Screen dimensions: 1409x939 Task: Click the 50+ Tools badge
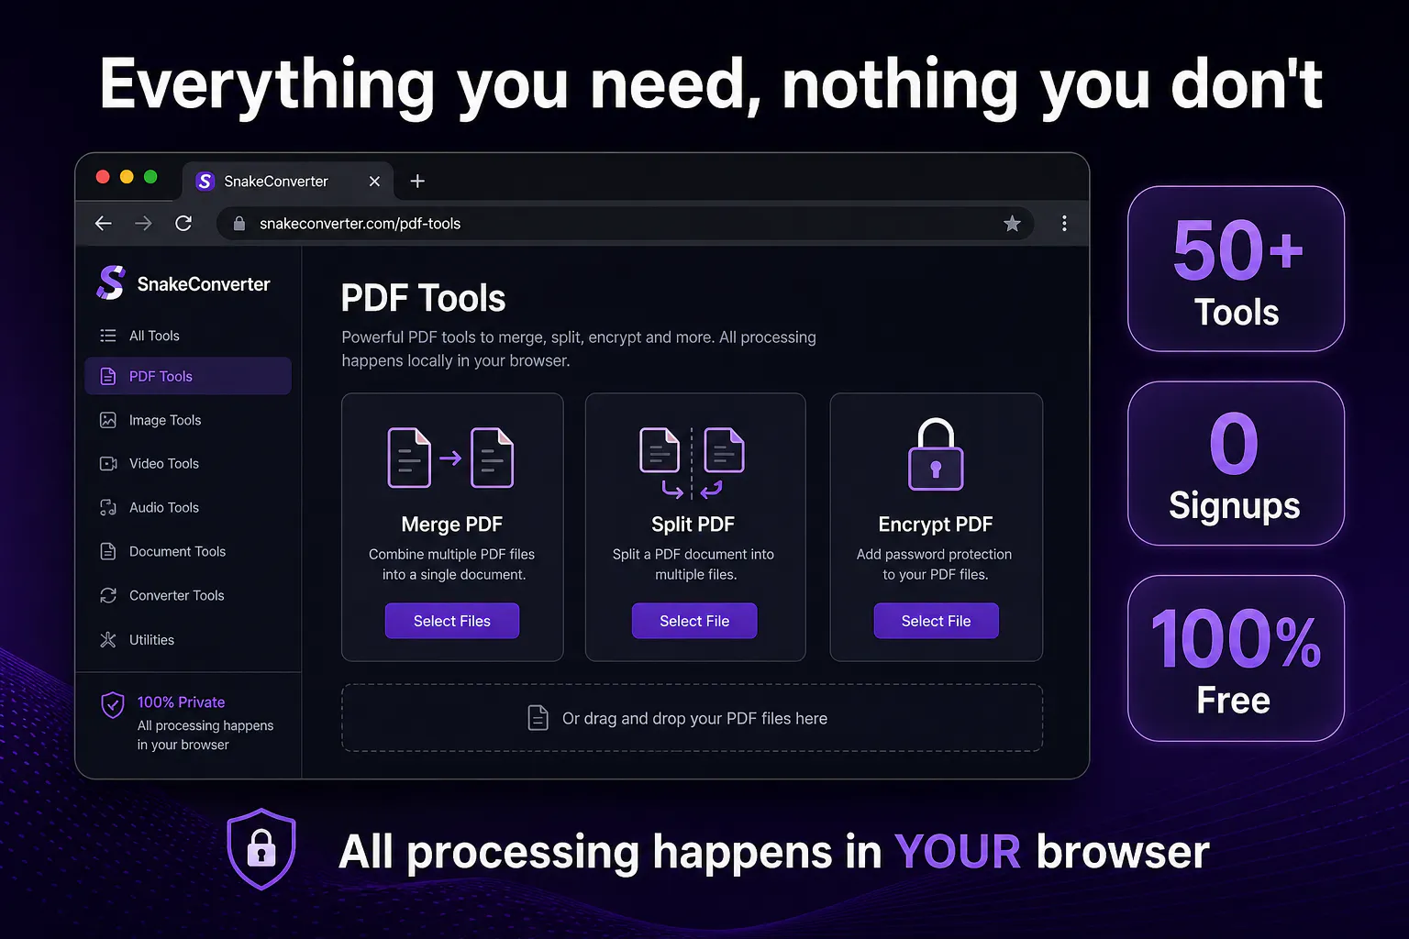point(1236,269)
